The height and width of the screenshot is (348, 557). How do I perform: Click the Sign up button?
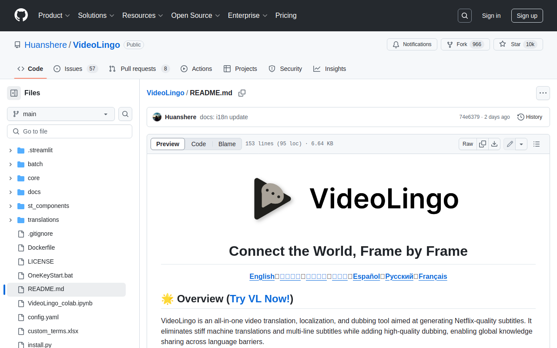(x=527, y=16)
